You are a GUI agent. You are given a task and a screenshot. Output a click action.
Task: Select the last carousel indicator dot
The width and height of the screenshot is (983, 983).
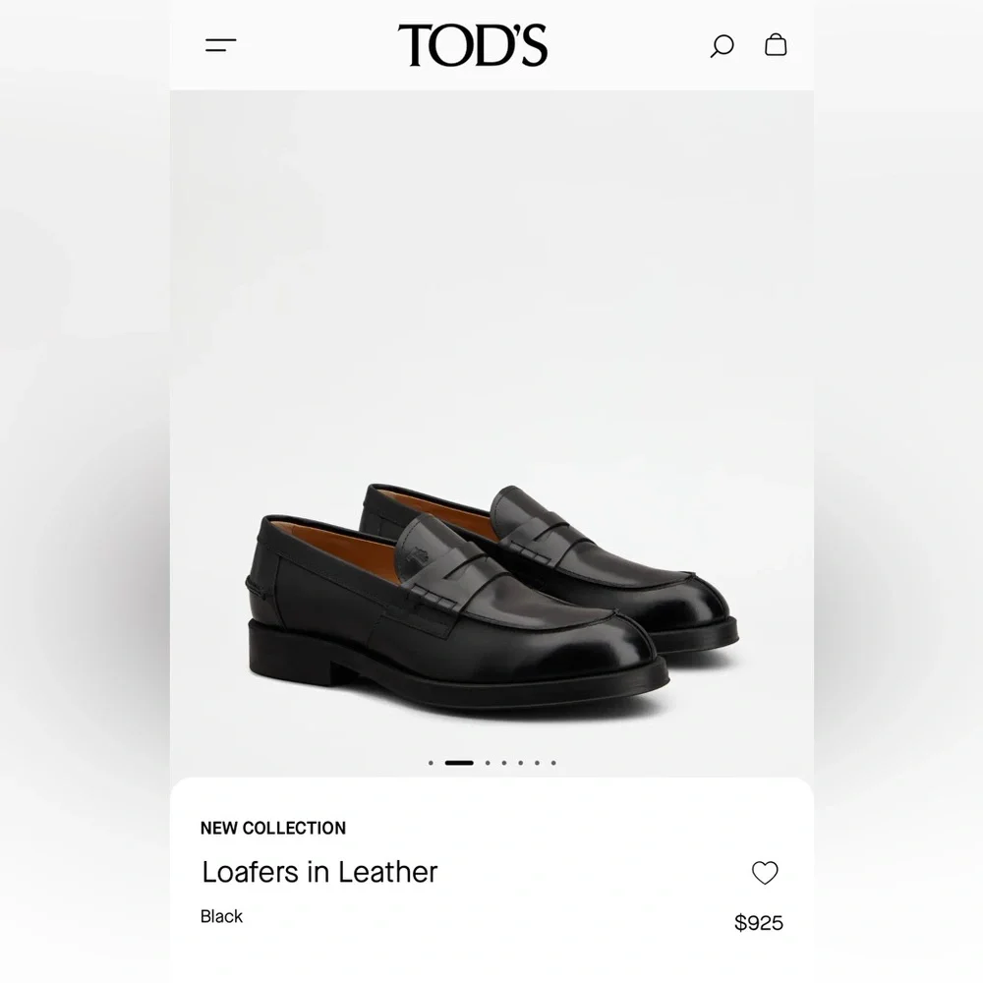pyautogui.click(x=553, y=763)
